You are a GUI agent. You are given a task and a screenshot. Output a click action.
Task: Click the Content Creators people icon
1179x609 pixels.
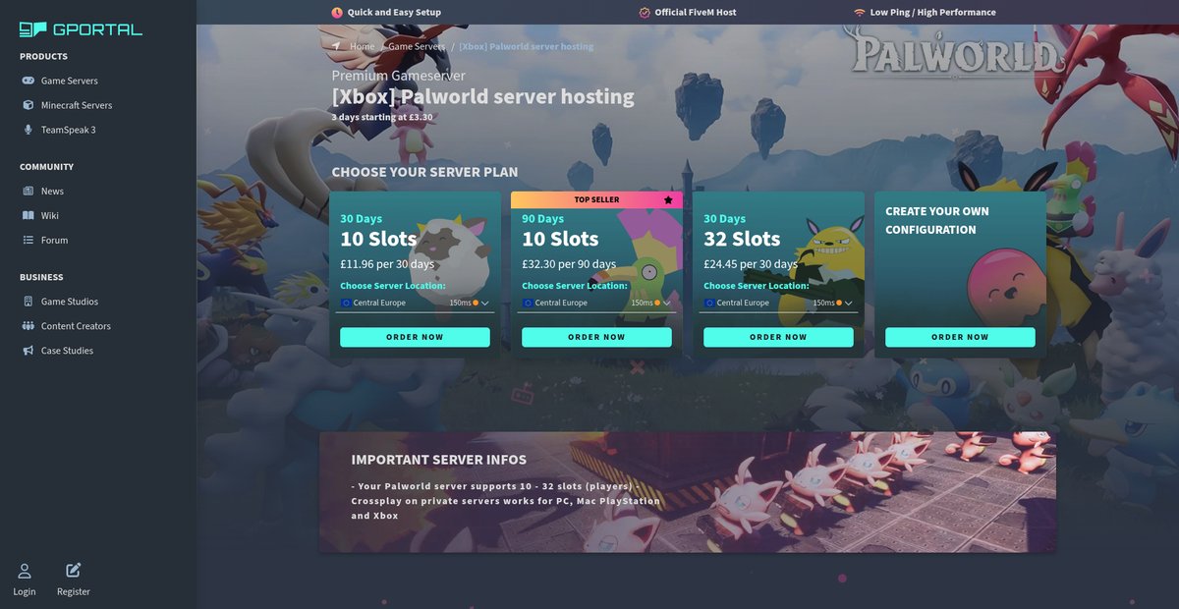click(x=28, y=326)
